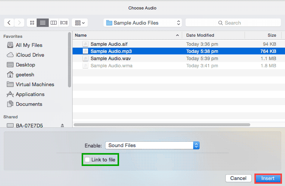Click the Virtual Machines folder icon
285x186 pixels.
click(10, 84)
